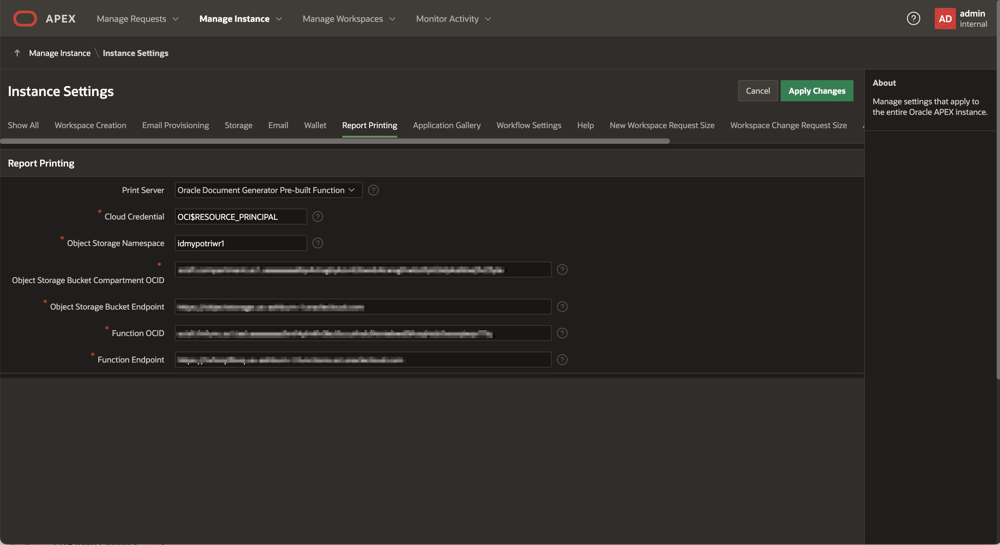
Task: Show help for Print Server field
Action: click(373, 190)
